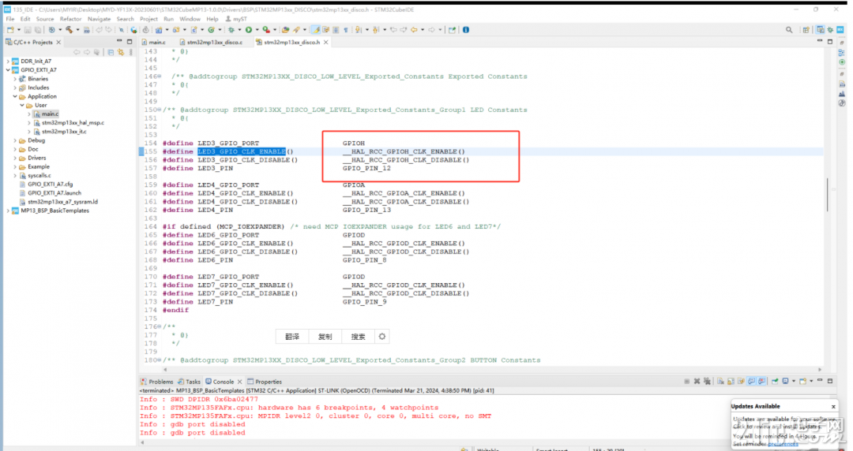This screenshot has width=853, height=451.
Task: Toggle Show Whitespace Characters pilcrow icon
Action: (346, 30)
